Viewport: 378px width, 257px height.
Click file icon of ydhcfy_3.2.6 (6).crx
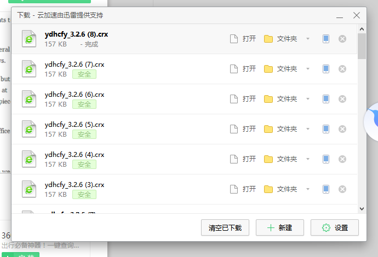(29, 98)
